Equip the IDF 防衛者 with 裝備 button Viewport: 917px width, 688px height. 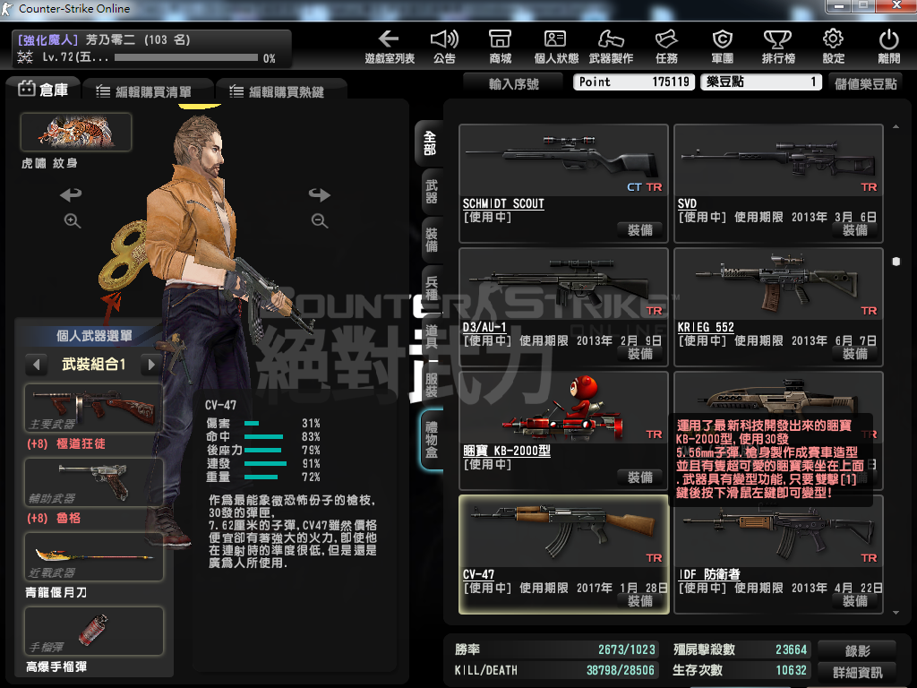(855, 601)
